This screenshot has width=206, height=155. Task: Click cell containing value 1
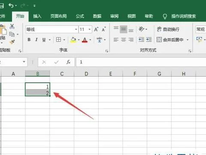37,86
